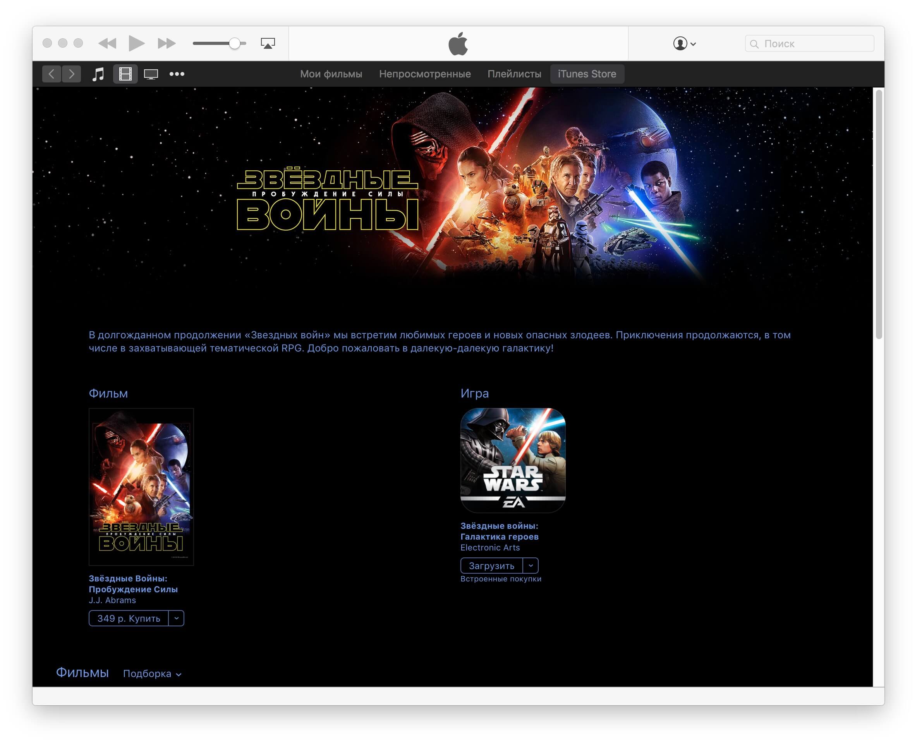Open the more media types ellipsis
The height and width of the screenshot is (744, 917).
pos(177,74)
